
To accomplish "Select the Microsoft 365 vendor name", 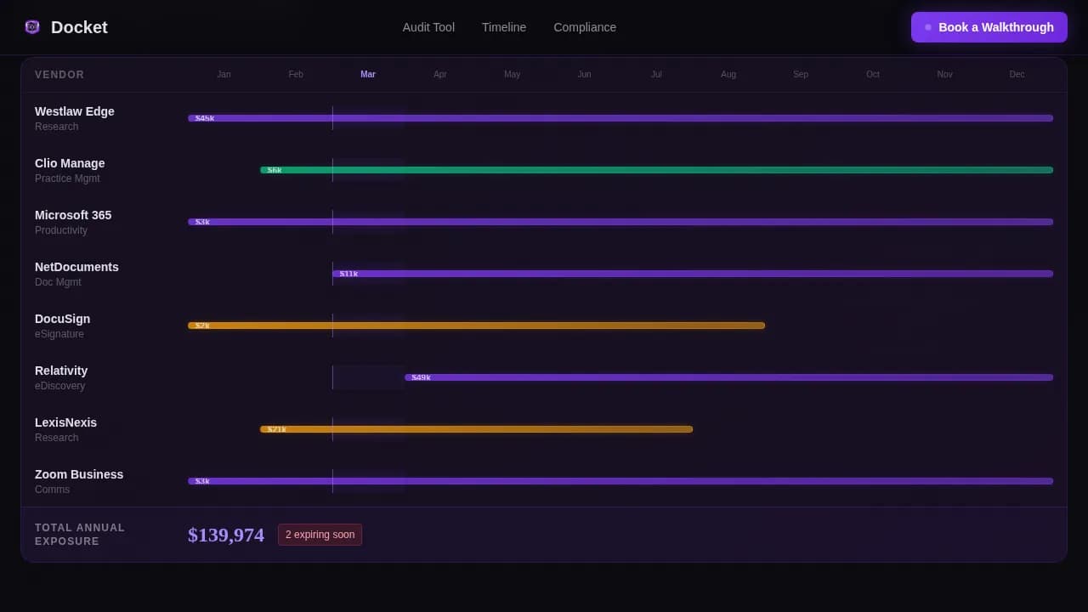I will pyautogui.click(x=73, y=215).
